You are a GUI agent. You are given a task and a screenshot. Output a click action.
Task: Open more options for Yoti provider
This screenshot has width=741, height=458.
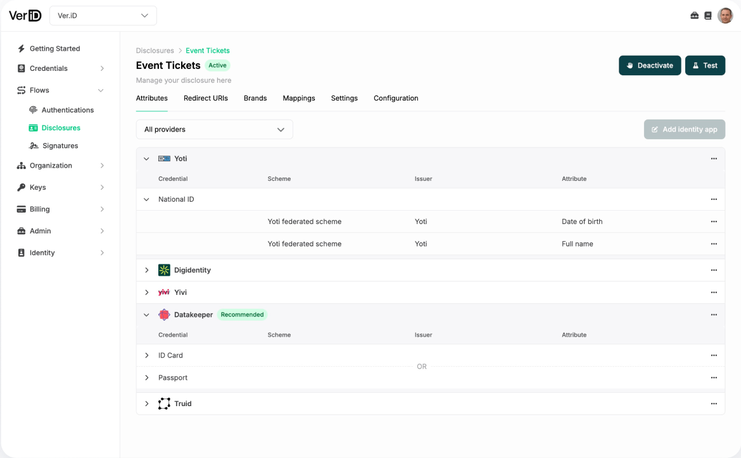click(714, 159)
